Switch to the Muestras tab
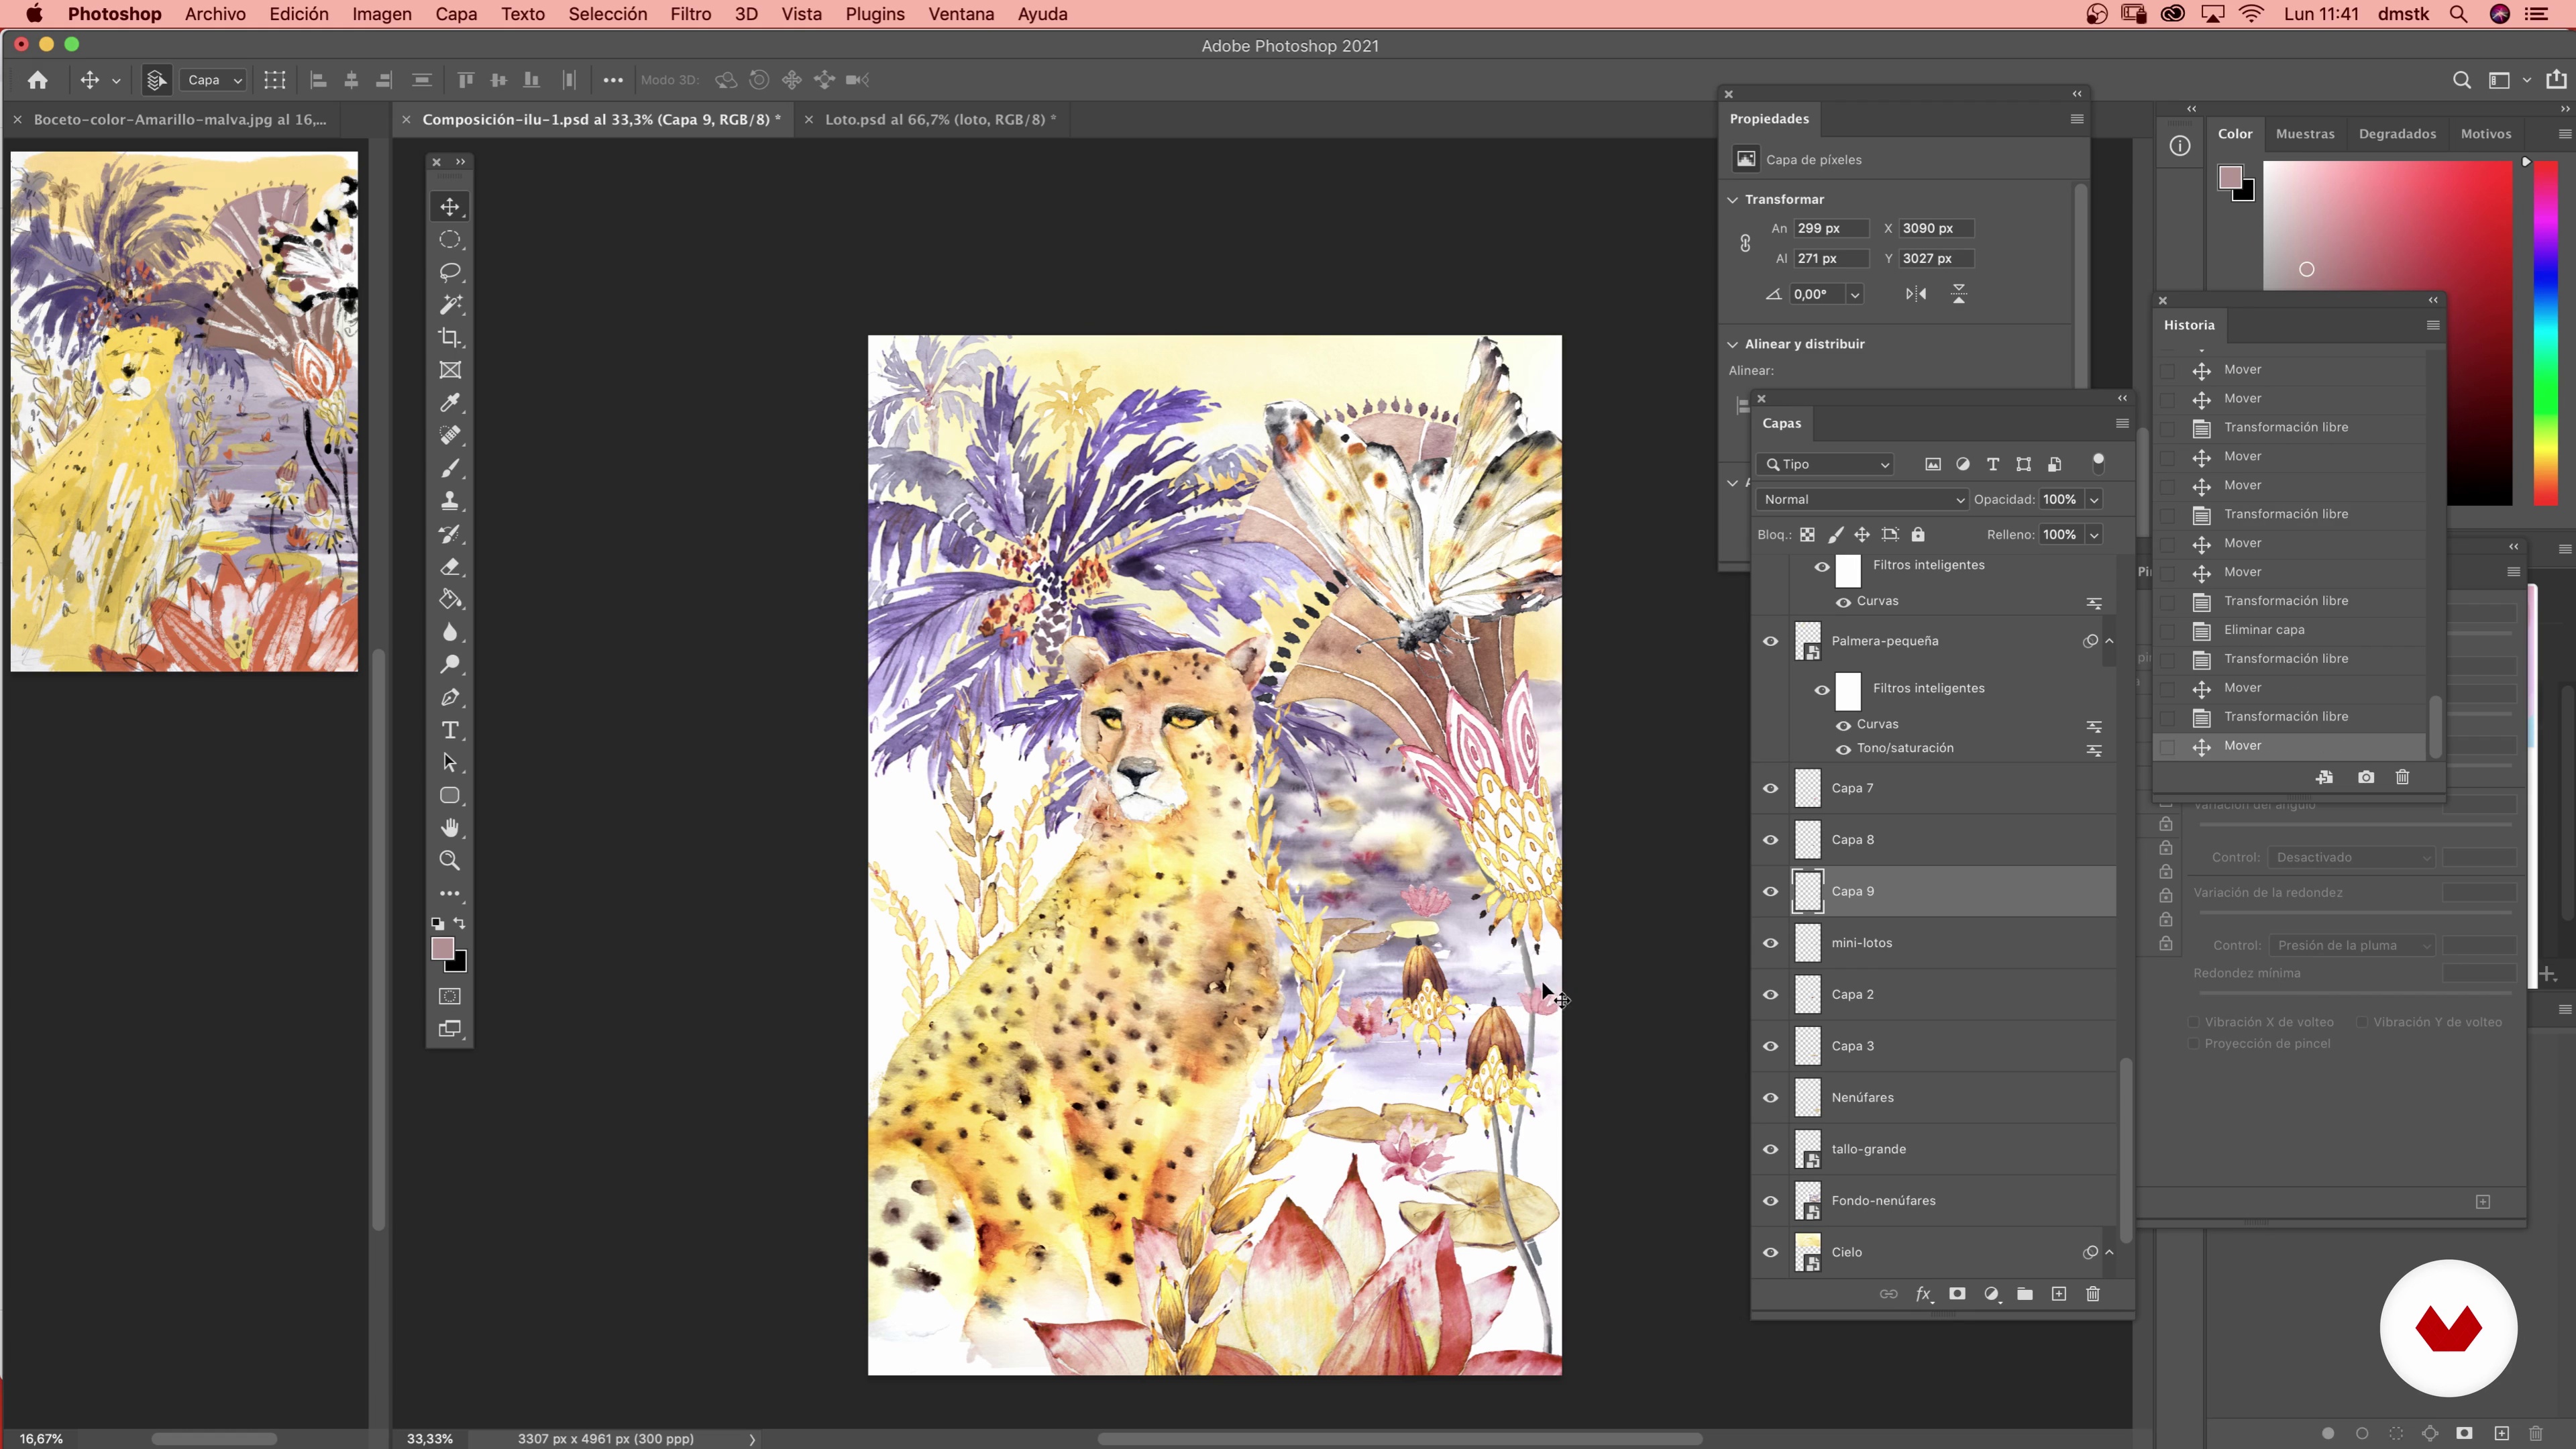Viewport: 2576px width, 1449px height. 2305,133
